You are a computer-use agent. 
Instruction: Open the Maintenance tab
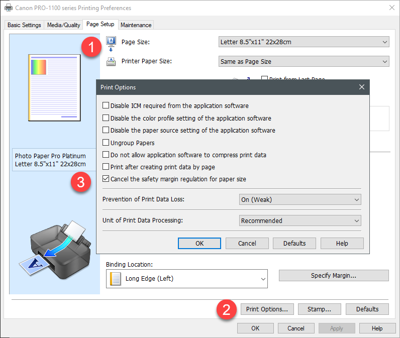pos(136,25)
